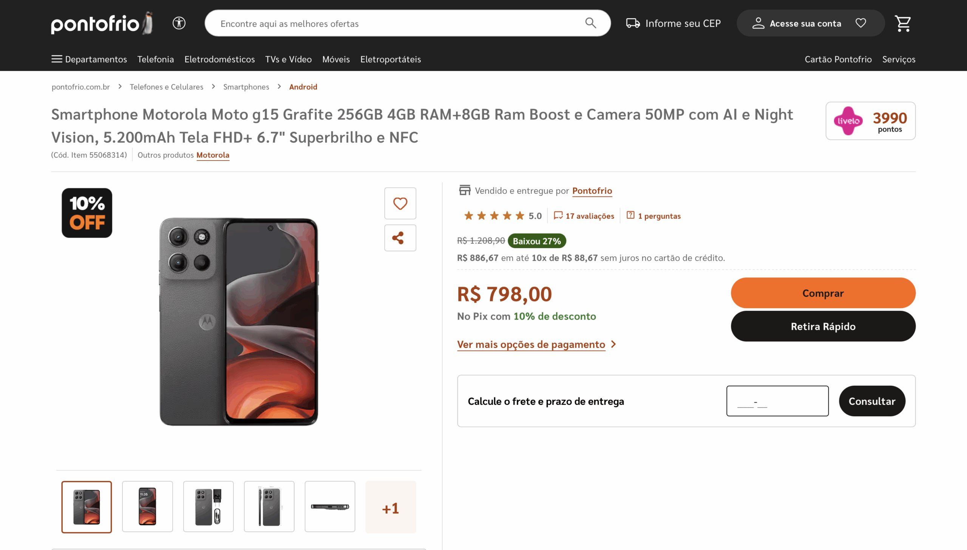Click the CEP shipping input field
Viewport: 967px width, 550px height.
coord(777,401)
